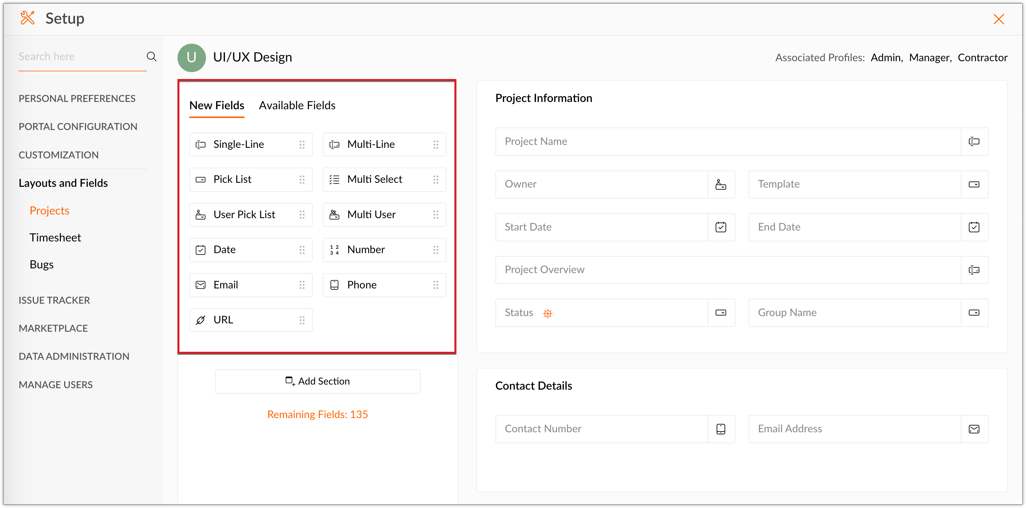Click the calendar icon in the Start Date field

[721, 227]
